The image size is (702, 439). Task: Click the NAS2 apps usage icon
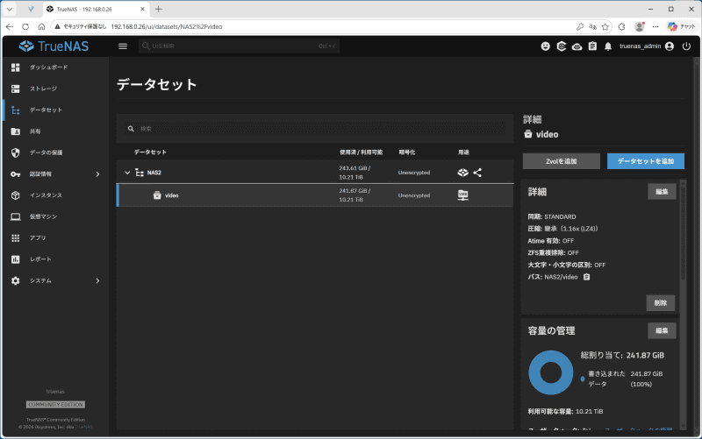pyautogui.click(x=463, y=173)
